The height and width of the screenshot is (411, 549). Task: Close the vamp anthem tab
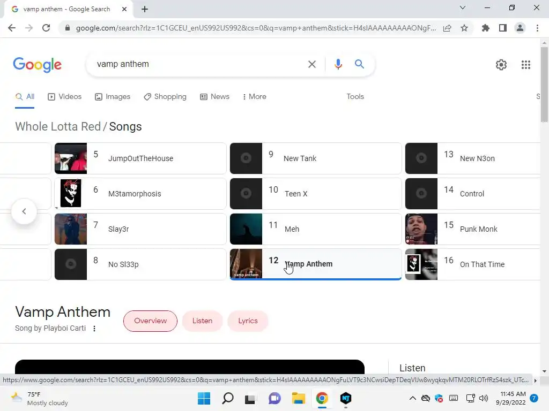click(124, 9)
